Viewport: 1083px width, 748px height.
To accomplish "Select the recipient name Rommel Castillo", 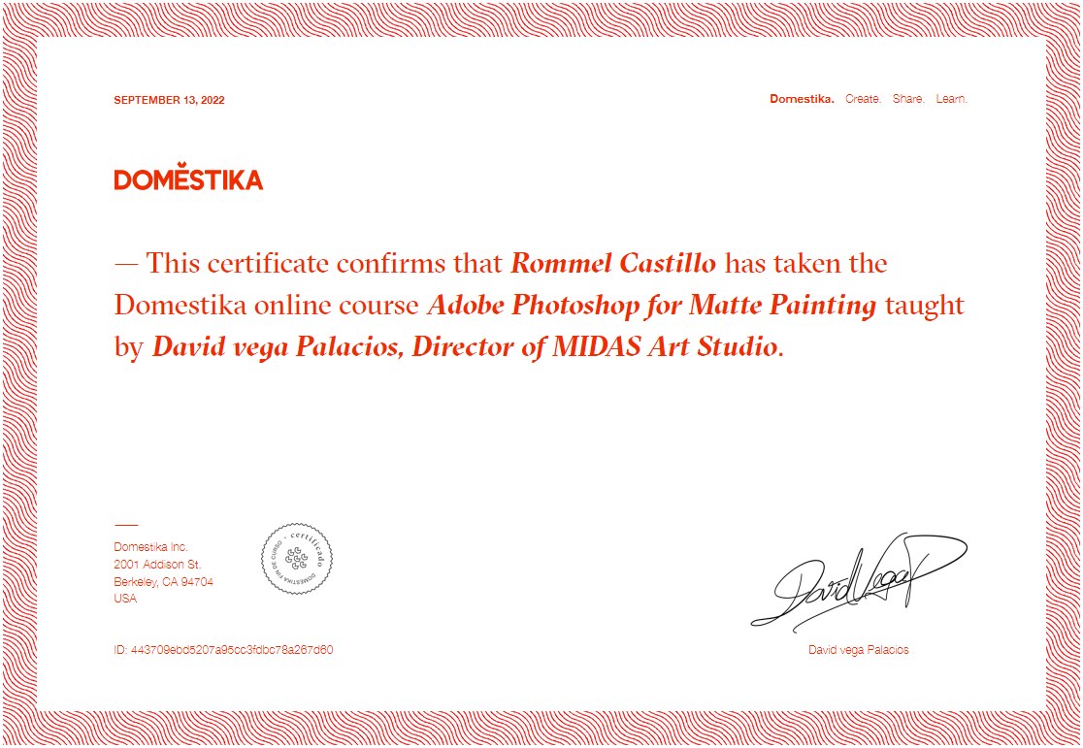I will coord(613,263).
